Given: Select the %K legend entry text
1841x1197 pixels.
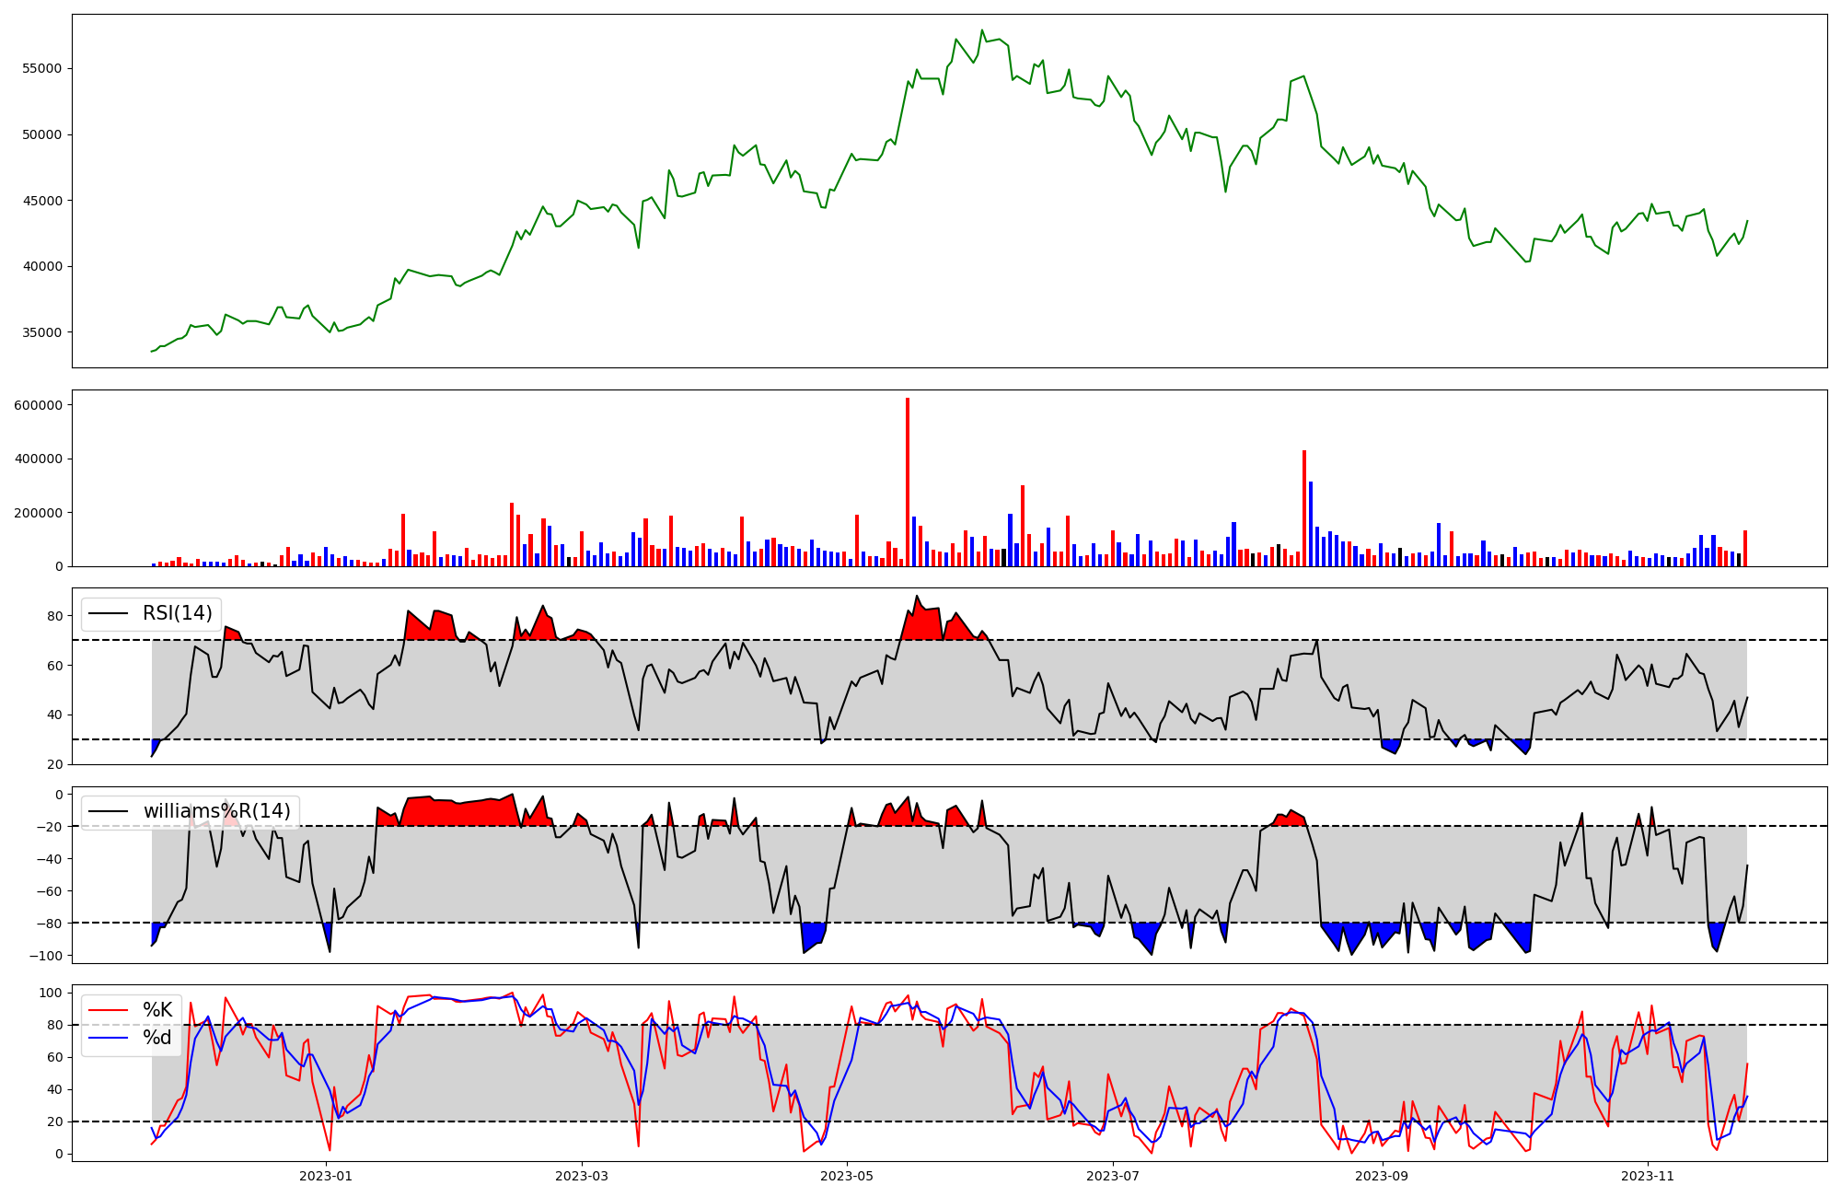Looking at the screenshot, I should 157,1010.
